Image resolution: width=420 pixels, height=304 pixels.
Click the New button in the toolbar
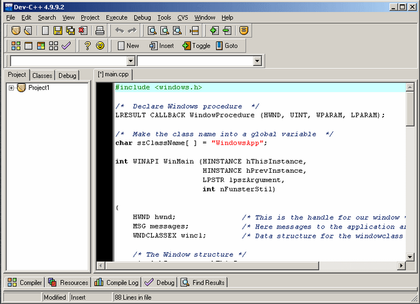[x=128, y=46]
